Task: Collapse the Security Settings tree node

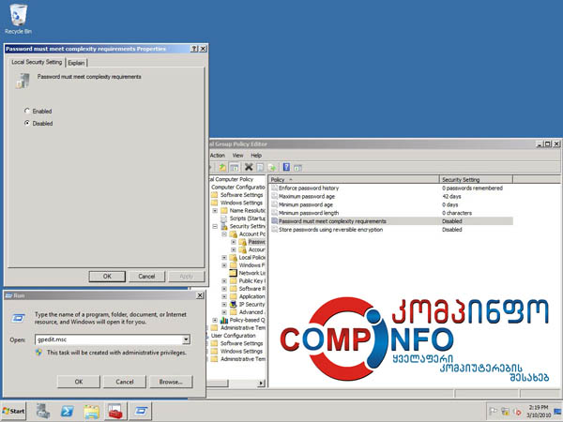Action: point(215,226)
